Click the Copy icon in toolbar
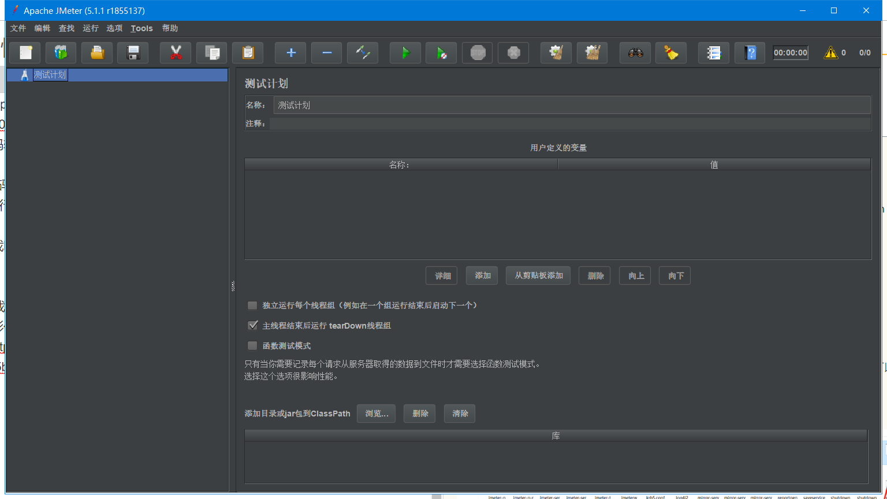This screenshot has width=887, height=499. [x=212, y=53]
